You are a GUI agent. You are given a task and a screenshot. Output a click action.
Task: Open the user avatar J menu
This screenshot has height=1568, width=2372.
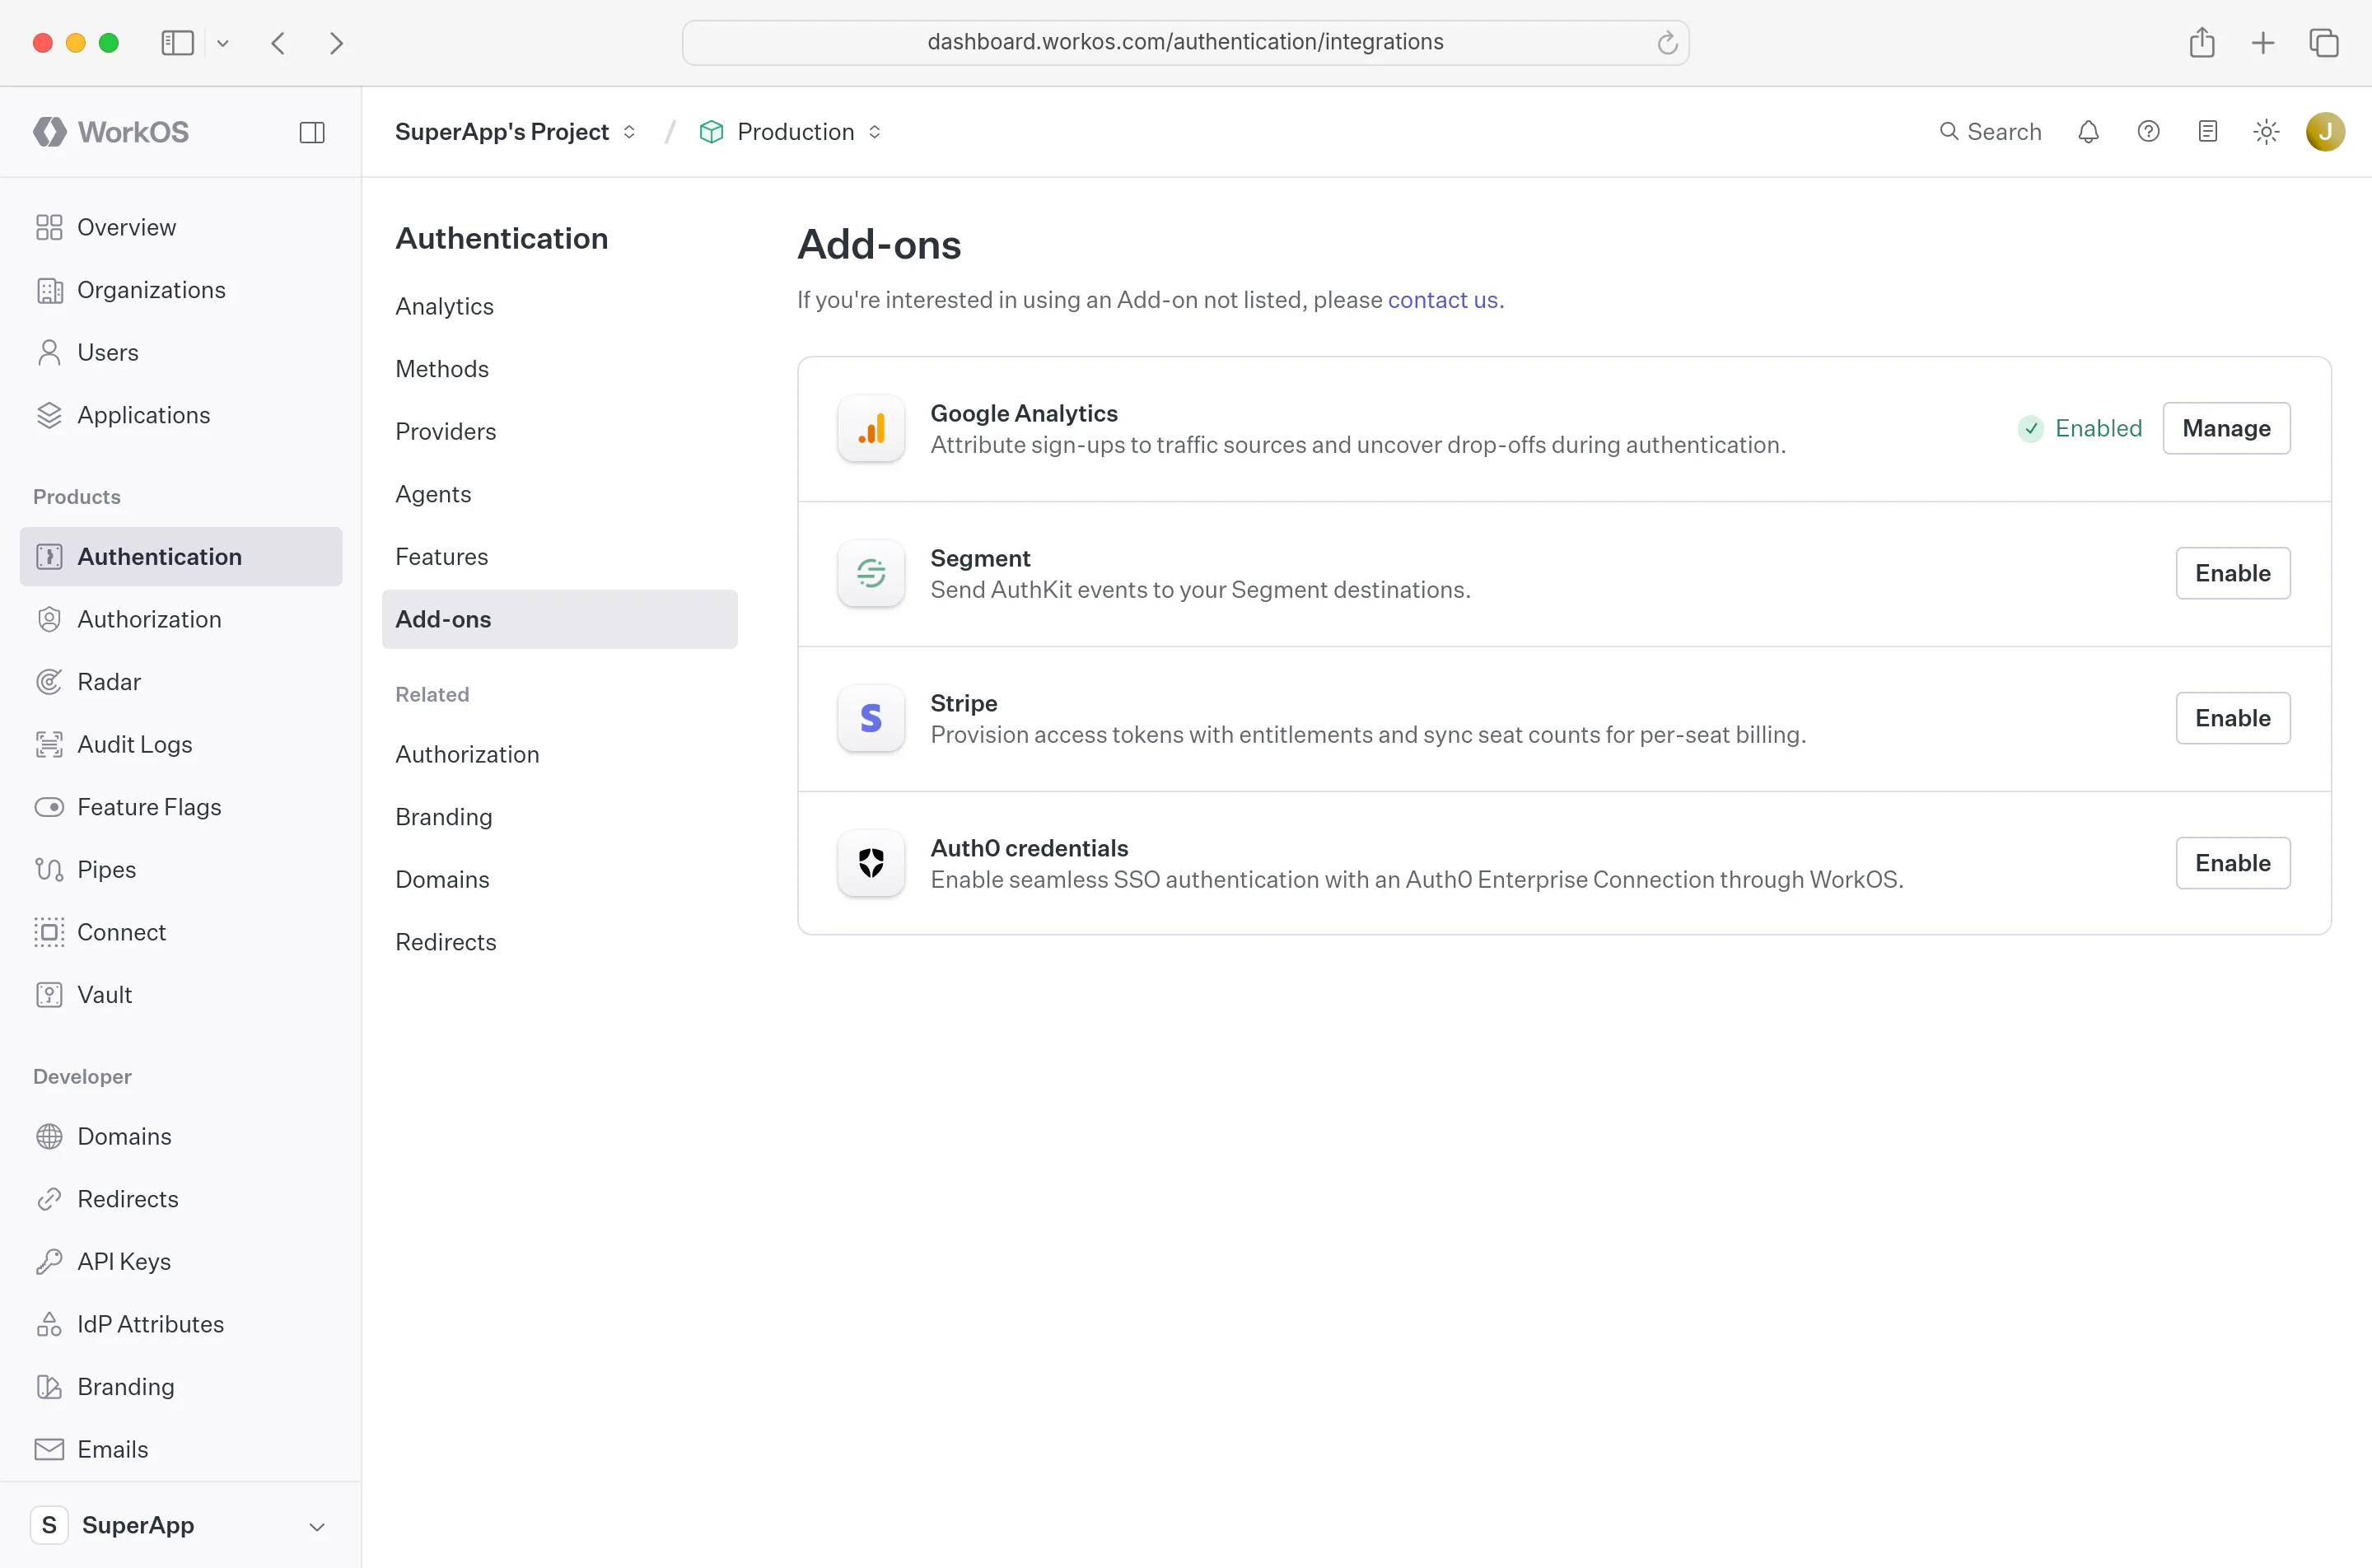click(x=2325, y=132)
